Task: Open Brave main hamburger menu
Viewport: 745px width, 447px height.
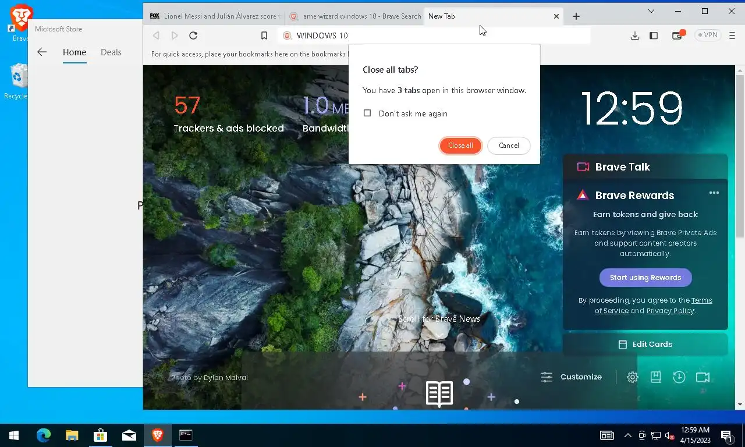Action: pyautogui.click(x=732, y=36)
